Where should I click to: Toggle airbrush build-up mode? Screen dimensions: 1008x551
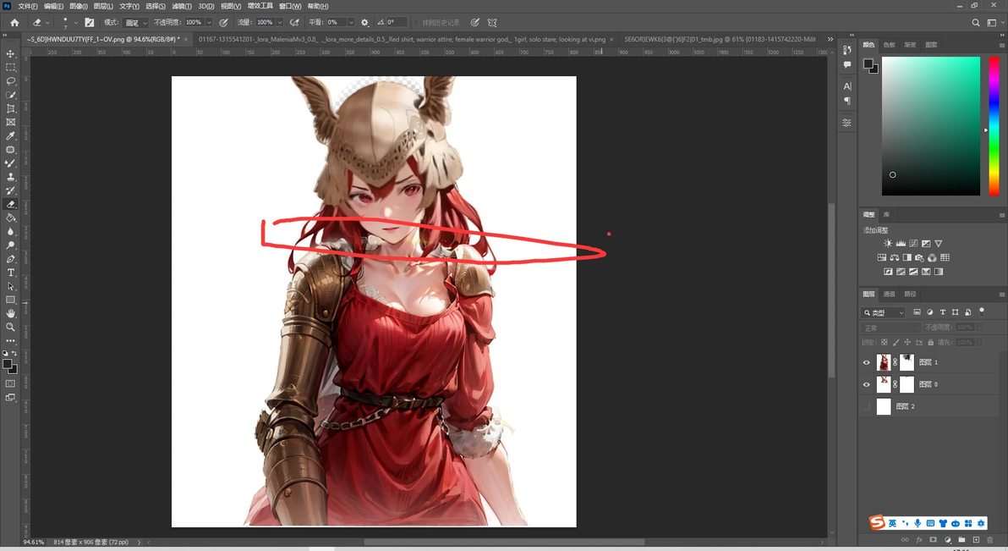(294, 22)
